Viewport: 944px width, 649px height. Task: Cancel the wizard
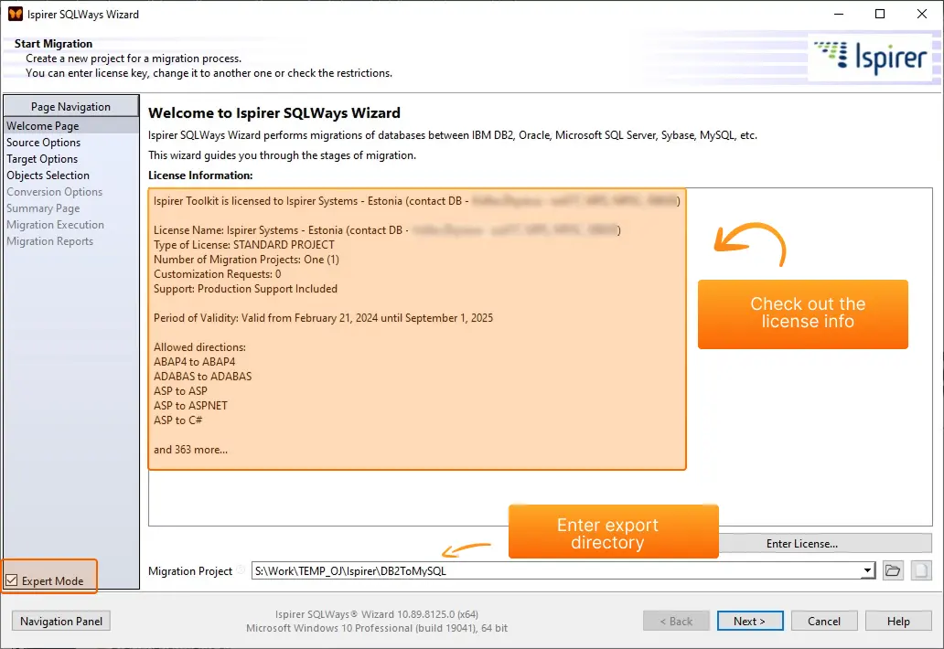823,621
